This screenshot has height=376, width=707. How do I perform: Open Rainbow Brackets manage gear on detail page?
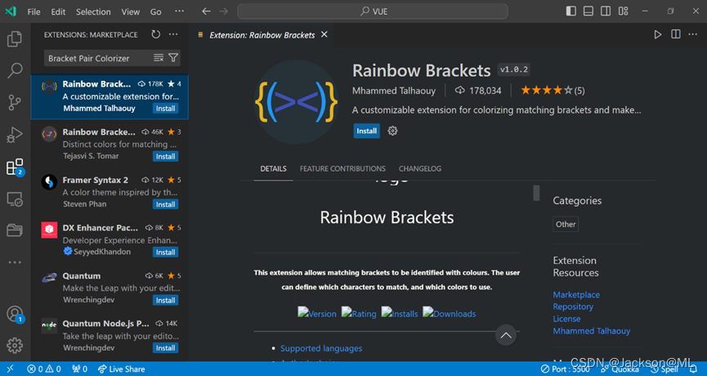[x=392, y=131]
